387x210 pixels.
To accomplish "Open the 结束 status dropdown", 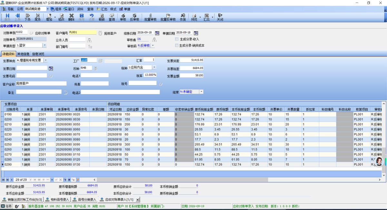I will click(x=202, y=92).
